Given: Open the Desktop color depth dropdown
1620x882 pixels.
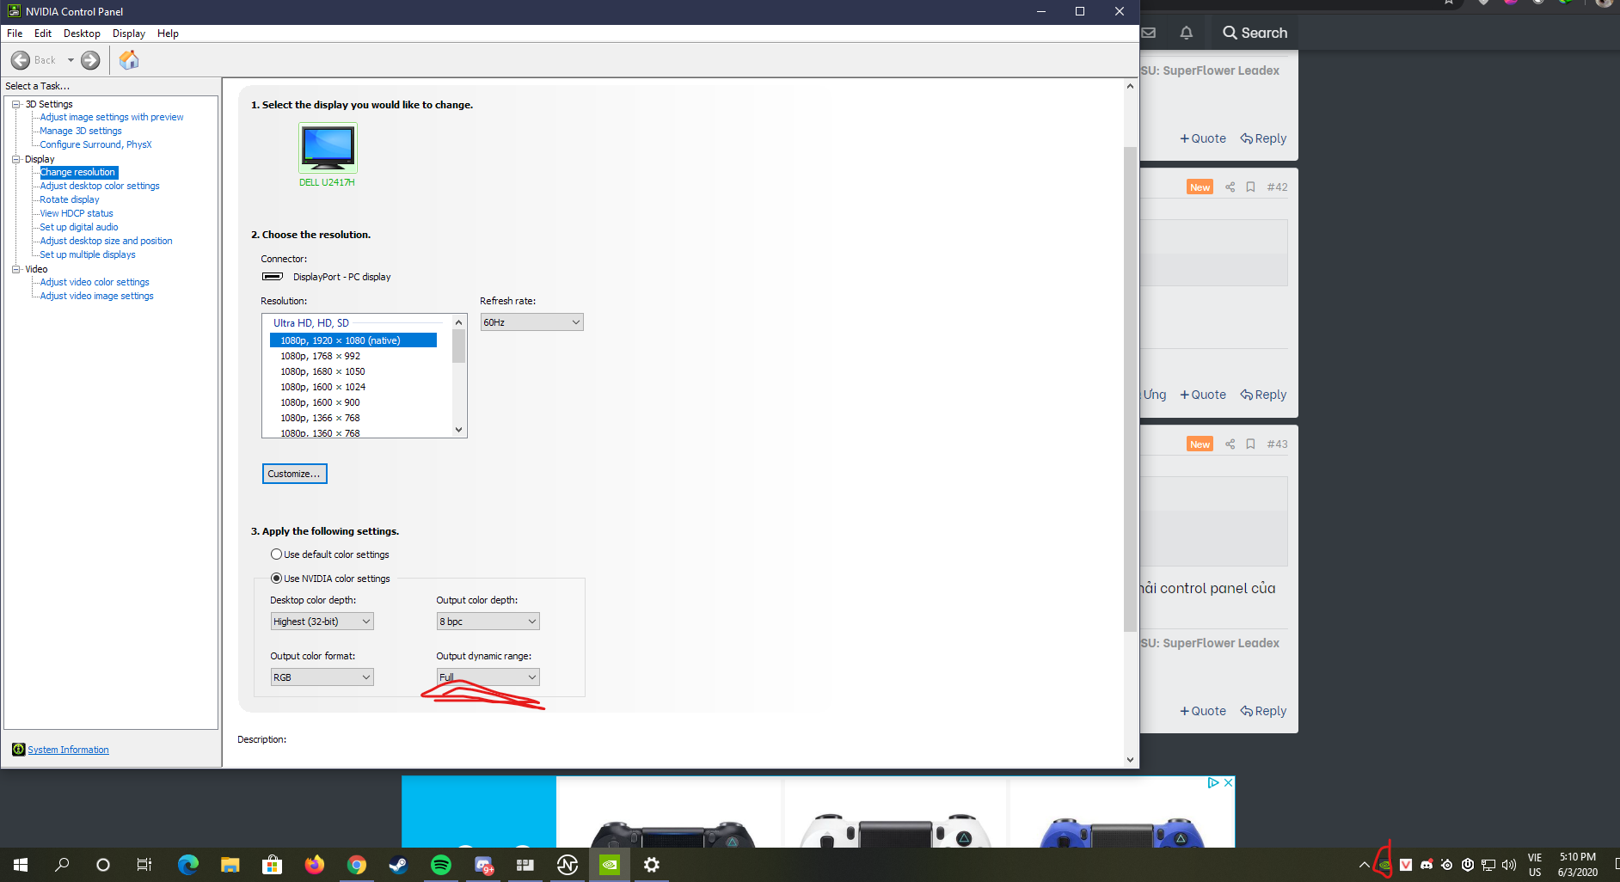Looking at the screenshot, I should tap(322, 622).
